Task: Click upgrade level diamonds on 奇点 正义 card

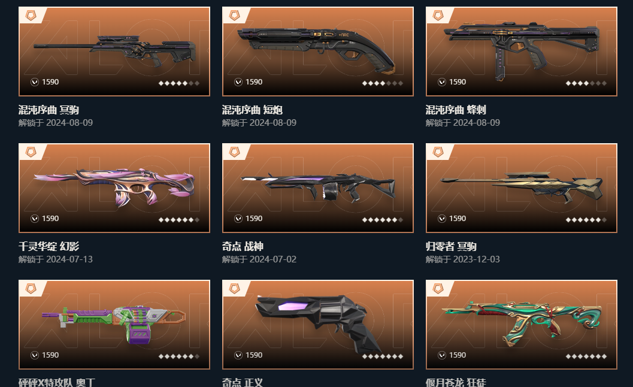Action: coord(382,356)
